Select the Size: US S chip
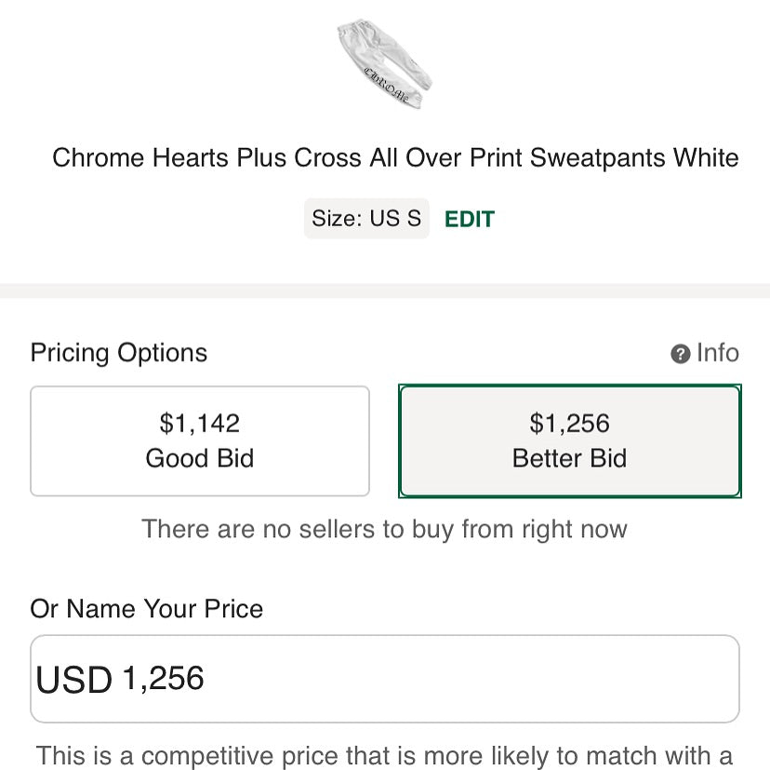This screenshot has width=770, height=770. coord(366,219)
